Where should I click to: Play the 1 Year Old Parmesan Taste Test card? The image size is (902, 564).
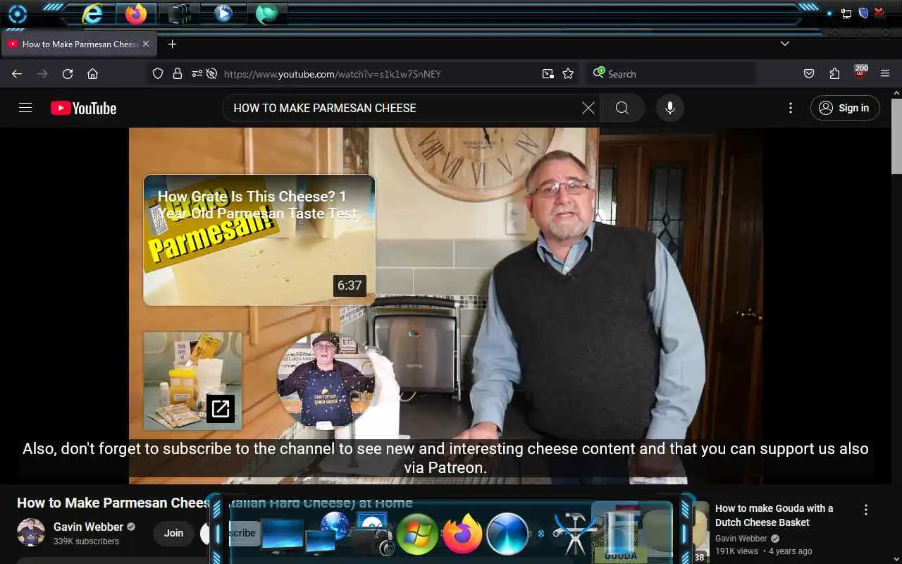(259, 240)
